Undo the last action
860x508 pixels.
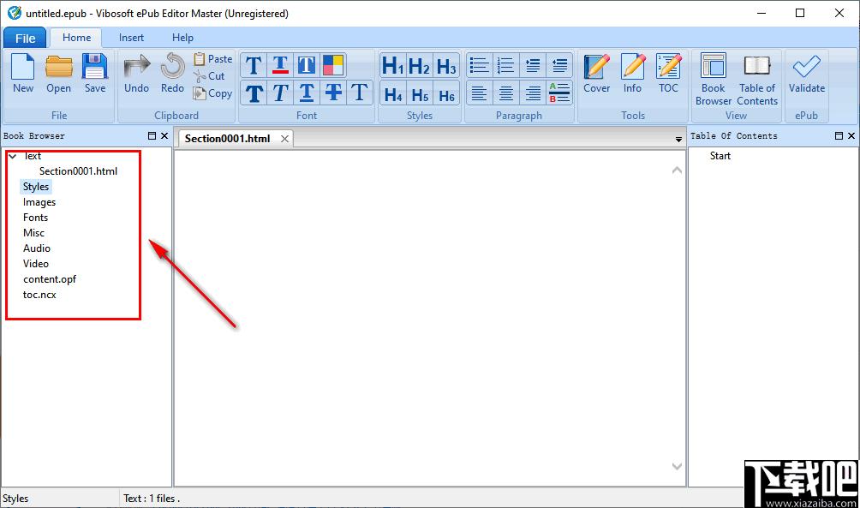[x=136, y=74]
